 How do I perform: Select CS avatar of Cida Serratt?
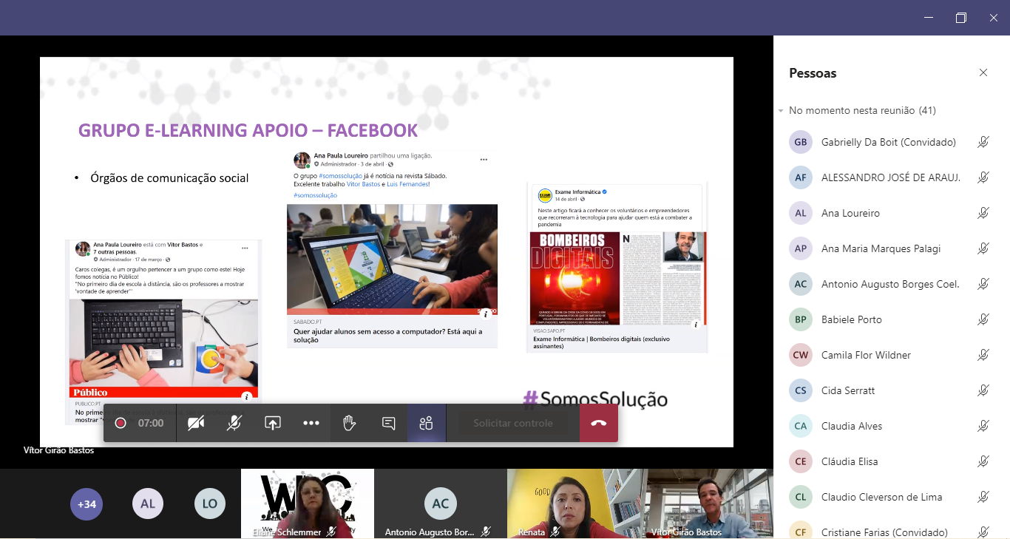pyautogui.click(x=801, y=390)
